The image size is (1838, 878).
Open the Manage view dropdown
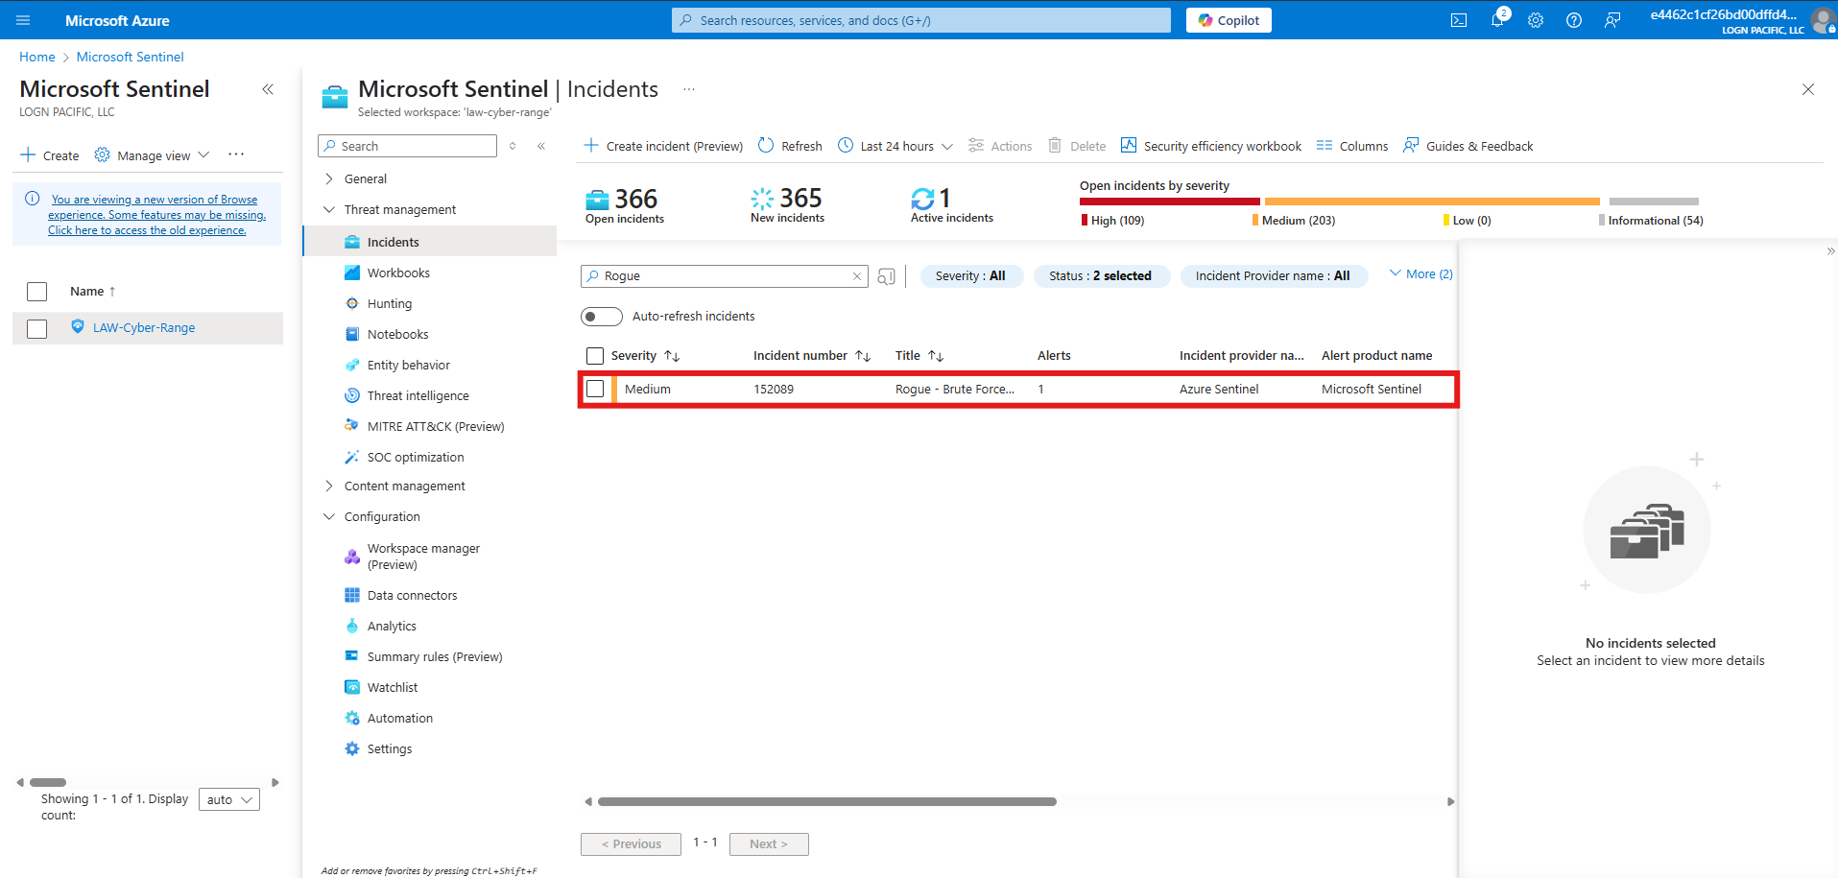(x=153, y=155)
